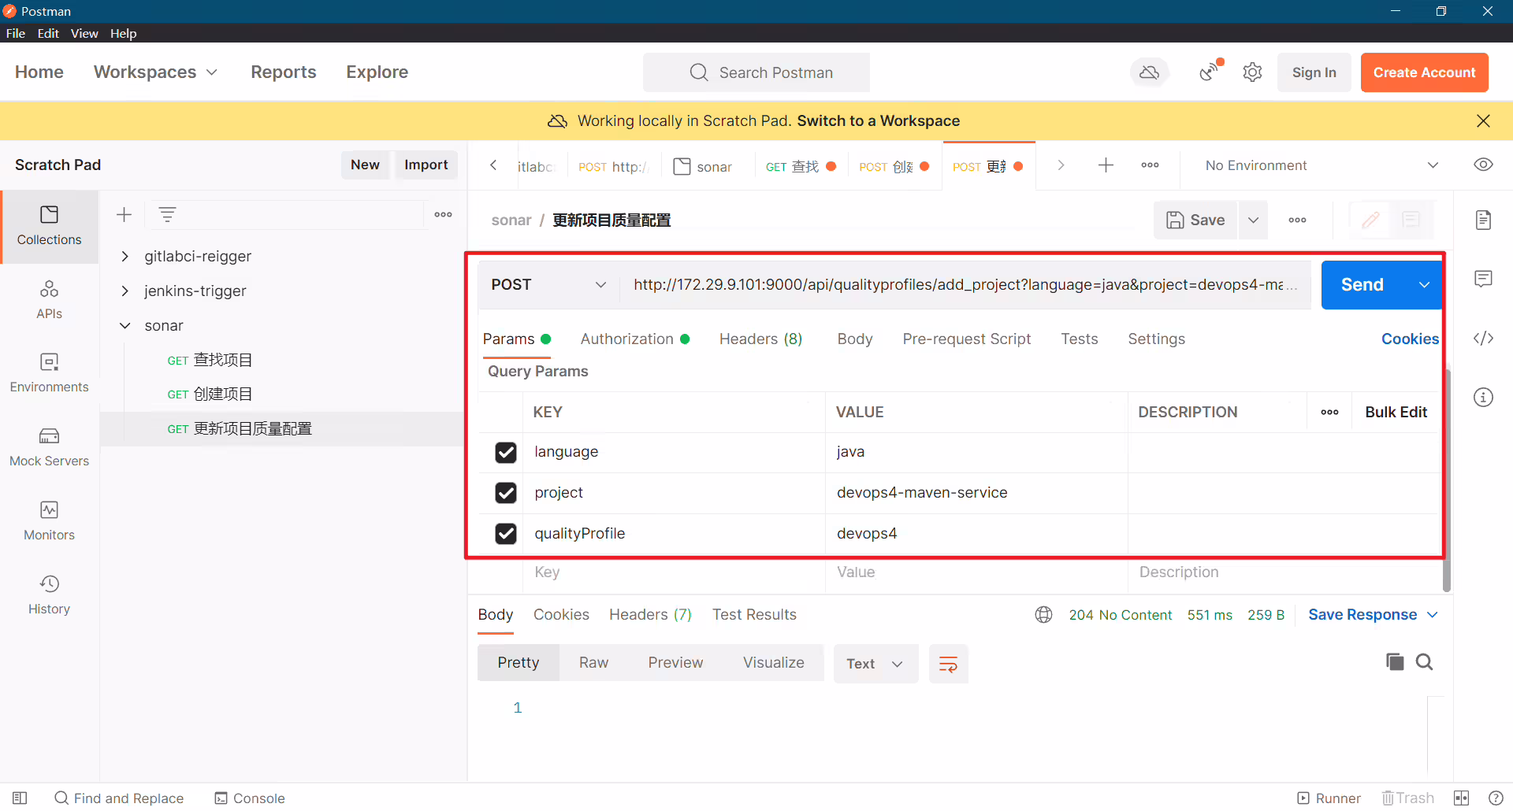Open the View menu
This screenshot has width=1513, height=811.
click(x=84, y=33)
